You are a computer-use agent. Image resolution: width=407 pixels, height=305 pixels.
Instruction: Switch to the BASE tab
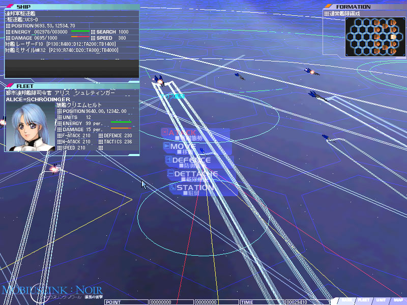point(346,300)
